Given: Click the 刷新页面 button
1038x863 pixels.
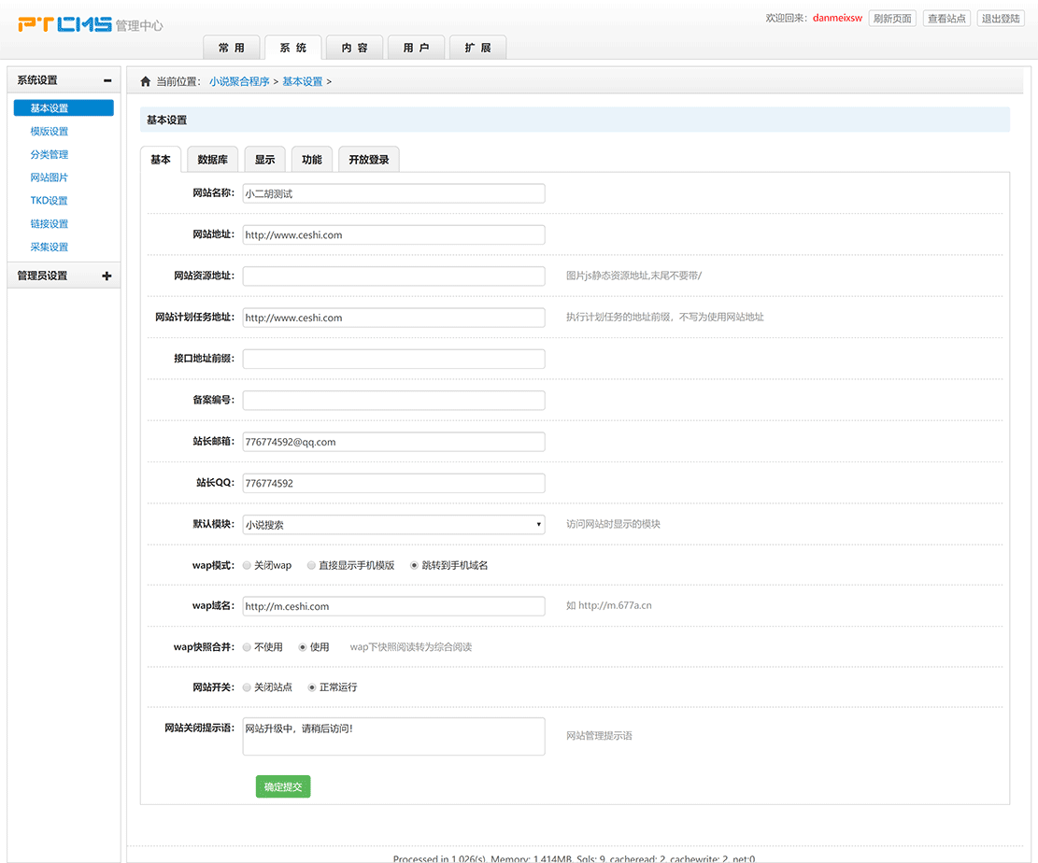Looking at the screenshot, I should [891, 19].
